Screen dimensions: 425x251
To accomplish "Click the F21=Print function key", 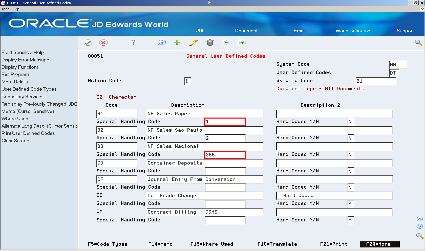I will pyautogui.click(x=334, y=244).
